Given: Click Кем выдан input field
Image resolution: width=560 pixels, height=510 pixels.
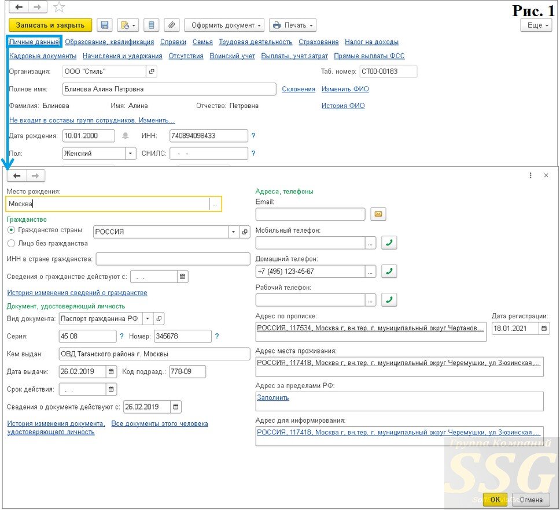Looking at the screenshot, I should pos(154,354).
